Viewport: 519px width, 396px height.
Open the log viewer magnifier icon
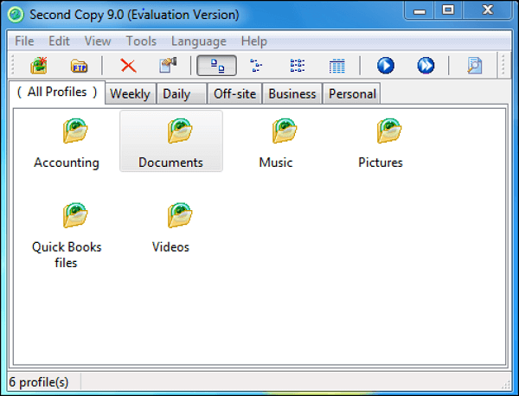click(x=474, y=65)
